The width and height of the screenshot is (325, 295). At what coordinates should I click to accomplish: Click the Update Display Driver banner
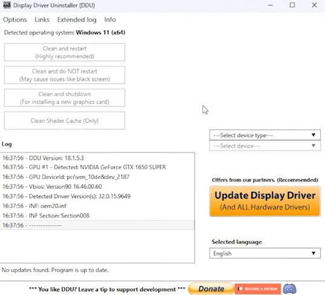265,201
